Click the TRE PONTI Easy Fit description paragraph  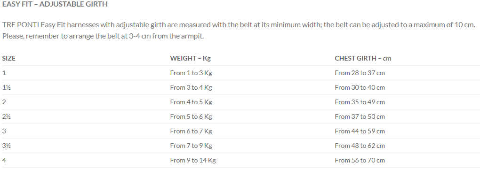tap(239, 31)
